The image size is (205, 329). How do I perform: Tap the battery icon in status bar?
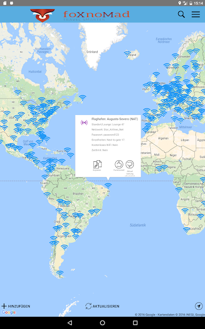pos(191,3)
